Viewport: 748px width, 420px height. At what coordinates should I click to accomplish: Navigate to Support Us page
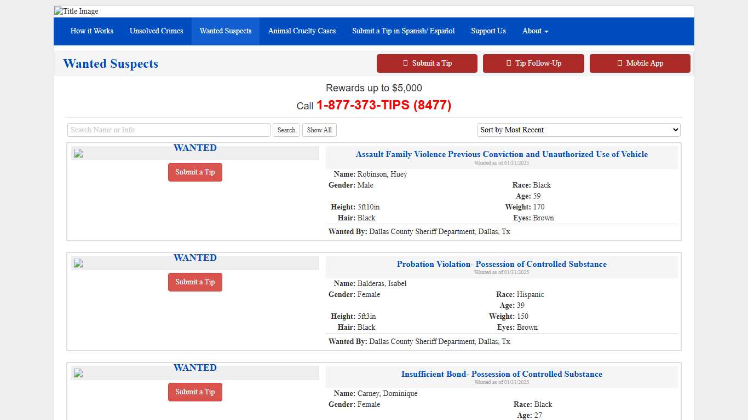point(488,31)
